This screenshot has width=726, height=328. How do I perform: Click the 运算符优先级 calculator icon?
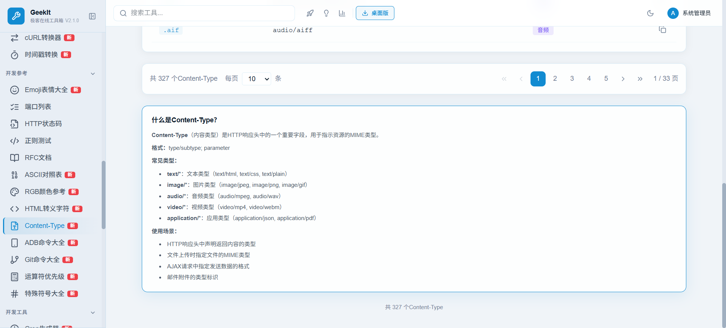pyautogui.click(x=14, y=277)
